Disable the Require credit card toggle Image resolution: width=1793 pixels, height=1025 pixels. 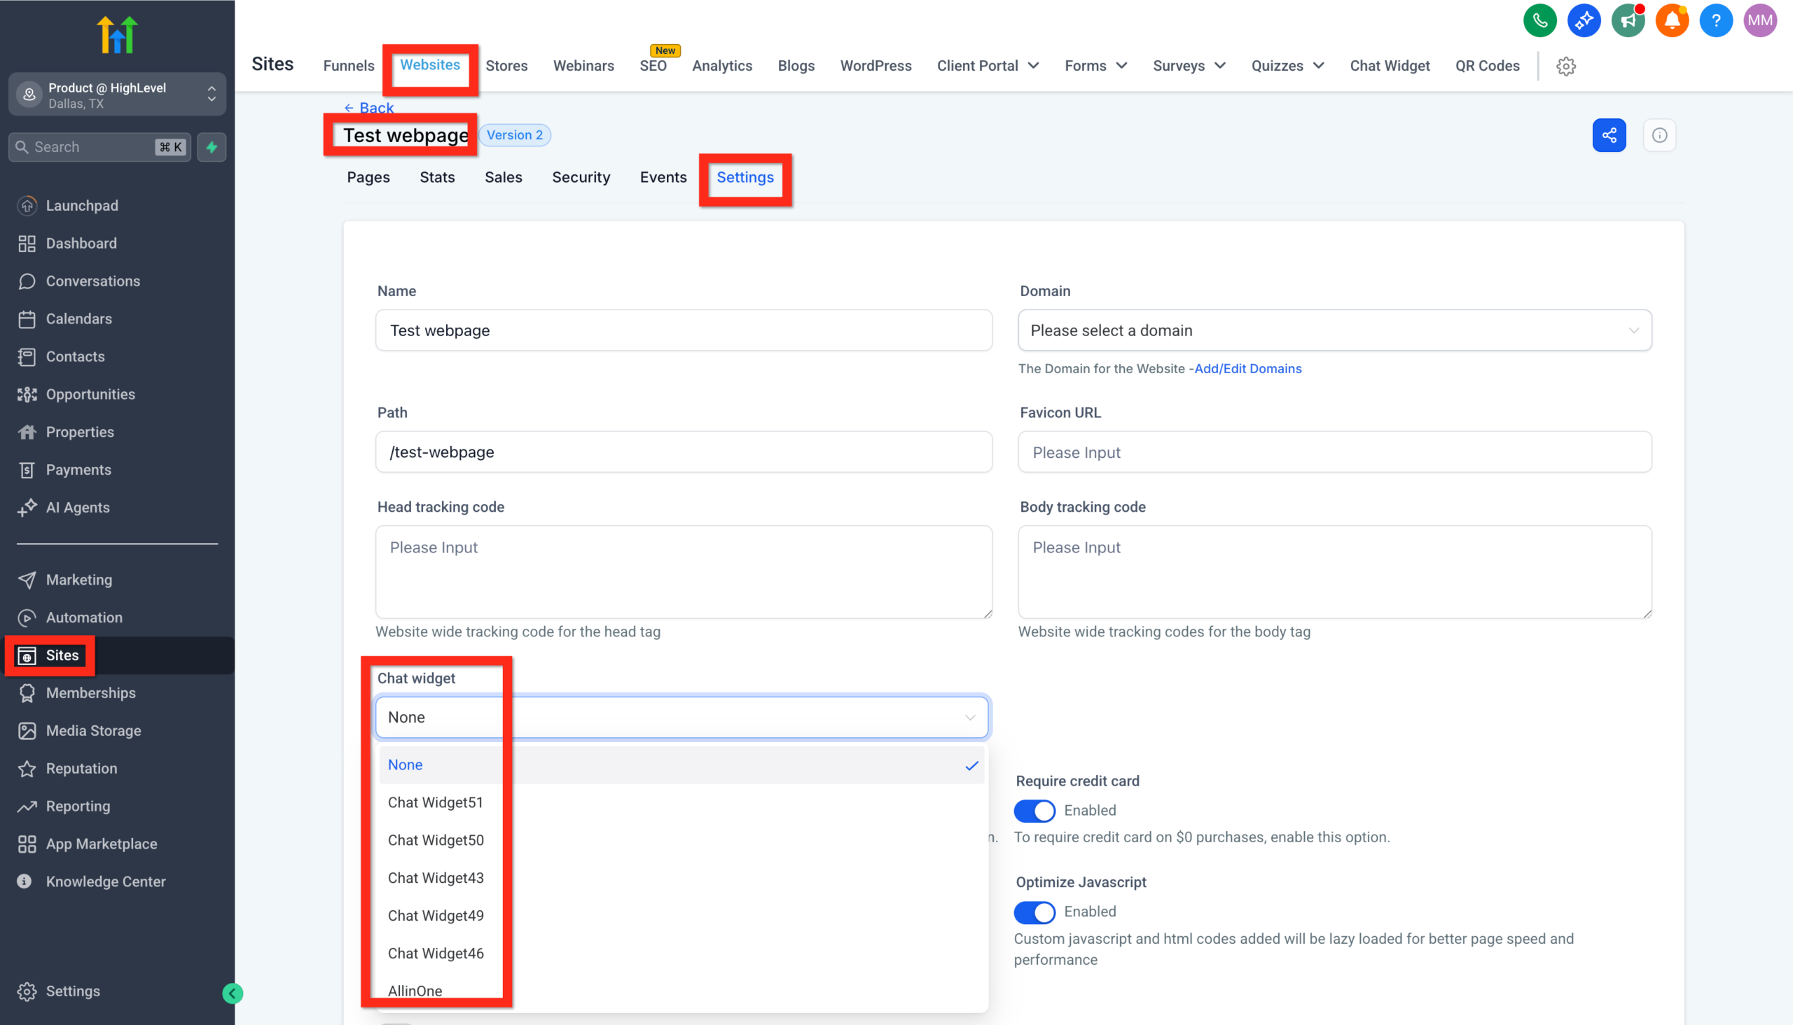tap(1034, 810)
